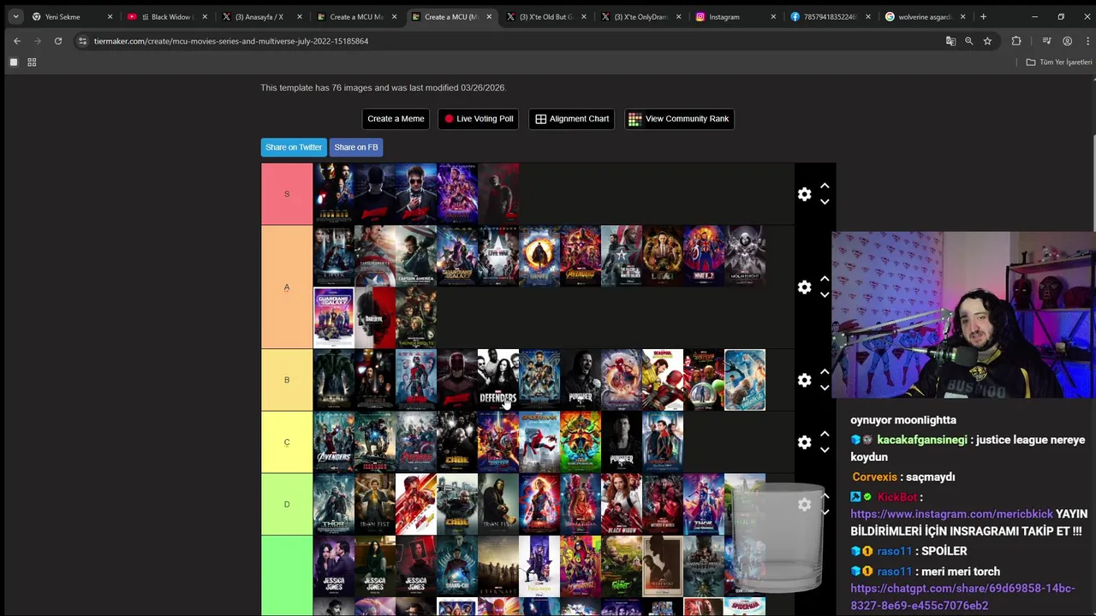The image size is (1096, 616).
Task: Open settings gear for the C tier row
Action: coord(804,442)
